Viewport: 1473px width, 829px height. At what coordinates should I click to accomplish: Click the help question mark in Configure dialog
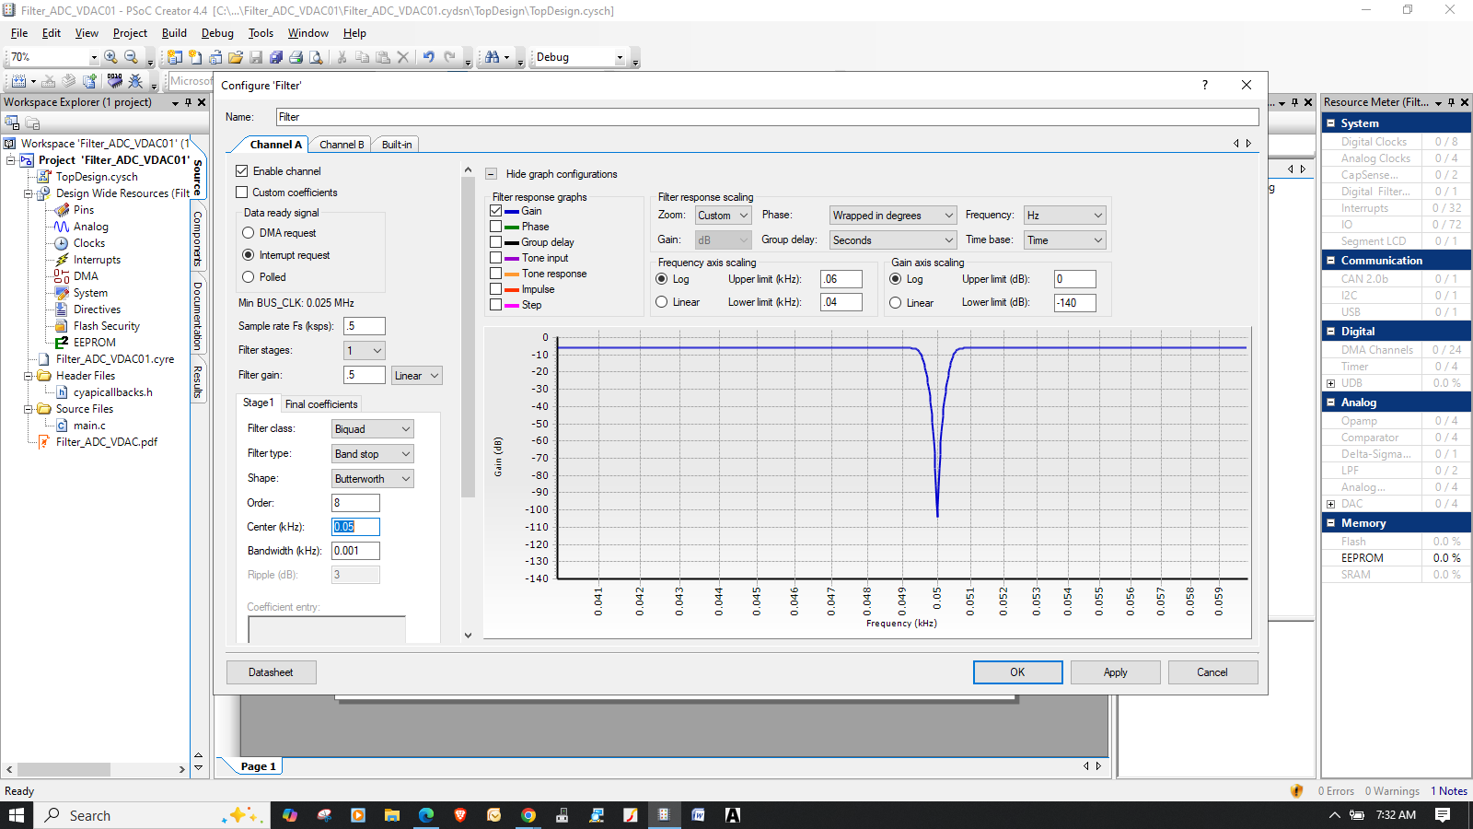point(1205,85)
